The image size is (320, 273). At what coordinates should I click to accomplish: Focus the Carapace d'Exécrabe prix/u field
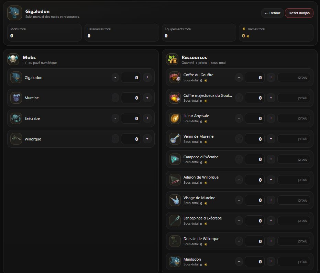[x=294, y=159]
